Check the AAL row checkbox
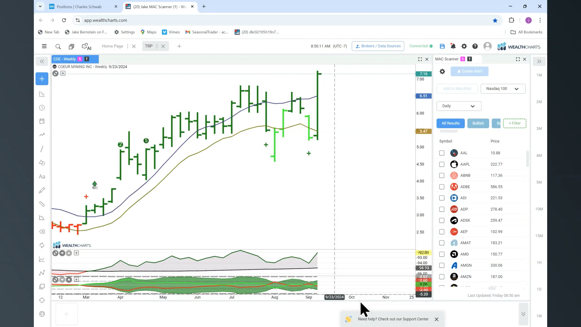The width and height of the screenshot is (581, 327). (442, 153)
